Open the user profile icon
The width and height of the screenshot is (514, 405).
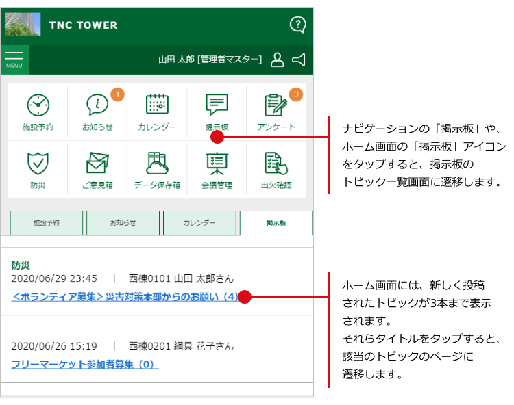coord(277,60)
